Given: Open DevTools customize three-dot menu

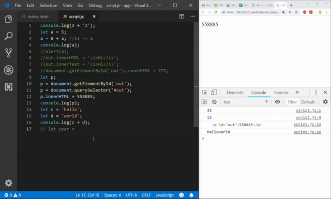Looking at the screenshot, I should [x=316, y=93].
